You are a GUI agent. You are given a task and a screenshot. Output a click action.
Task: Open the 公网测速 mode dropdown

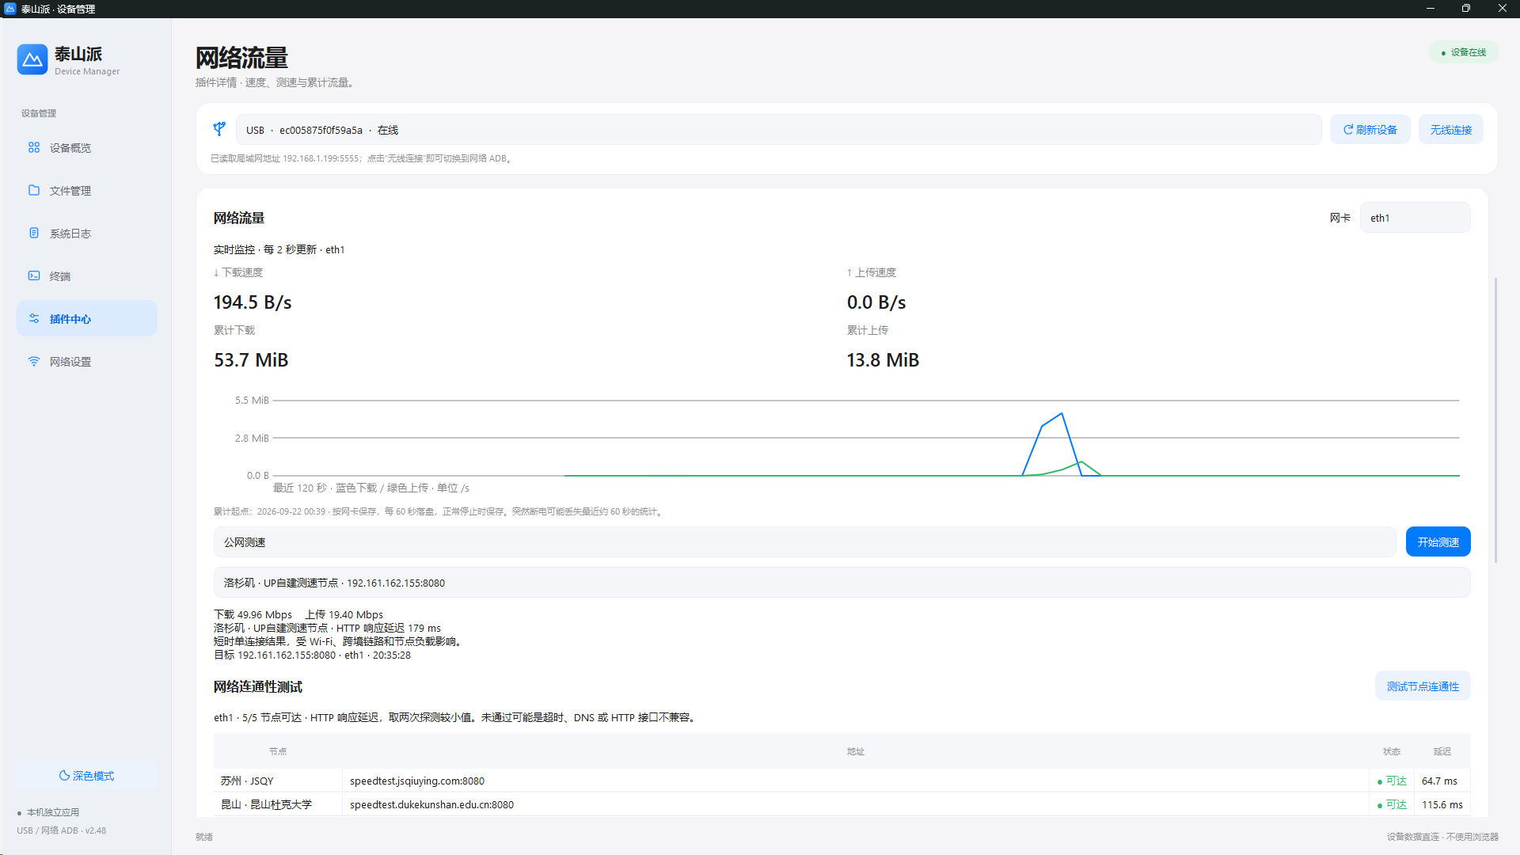[804, 542]
